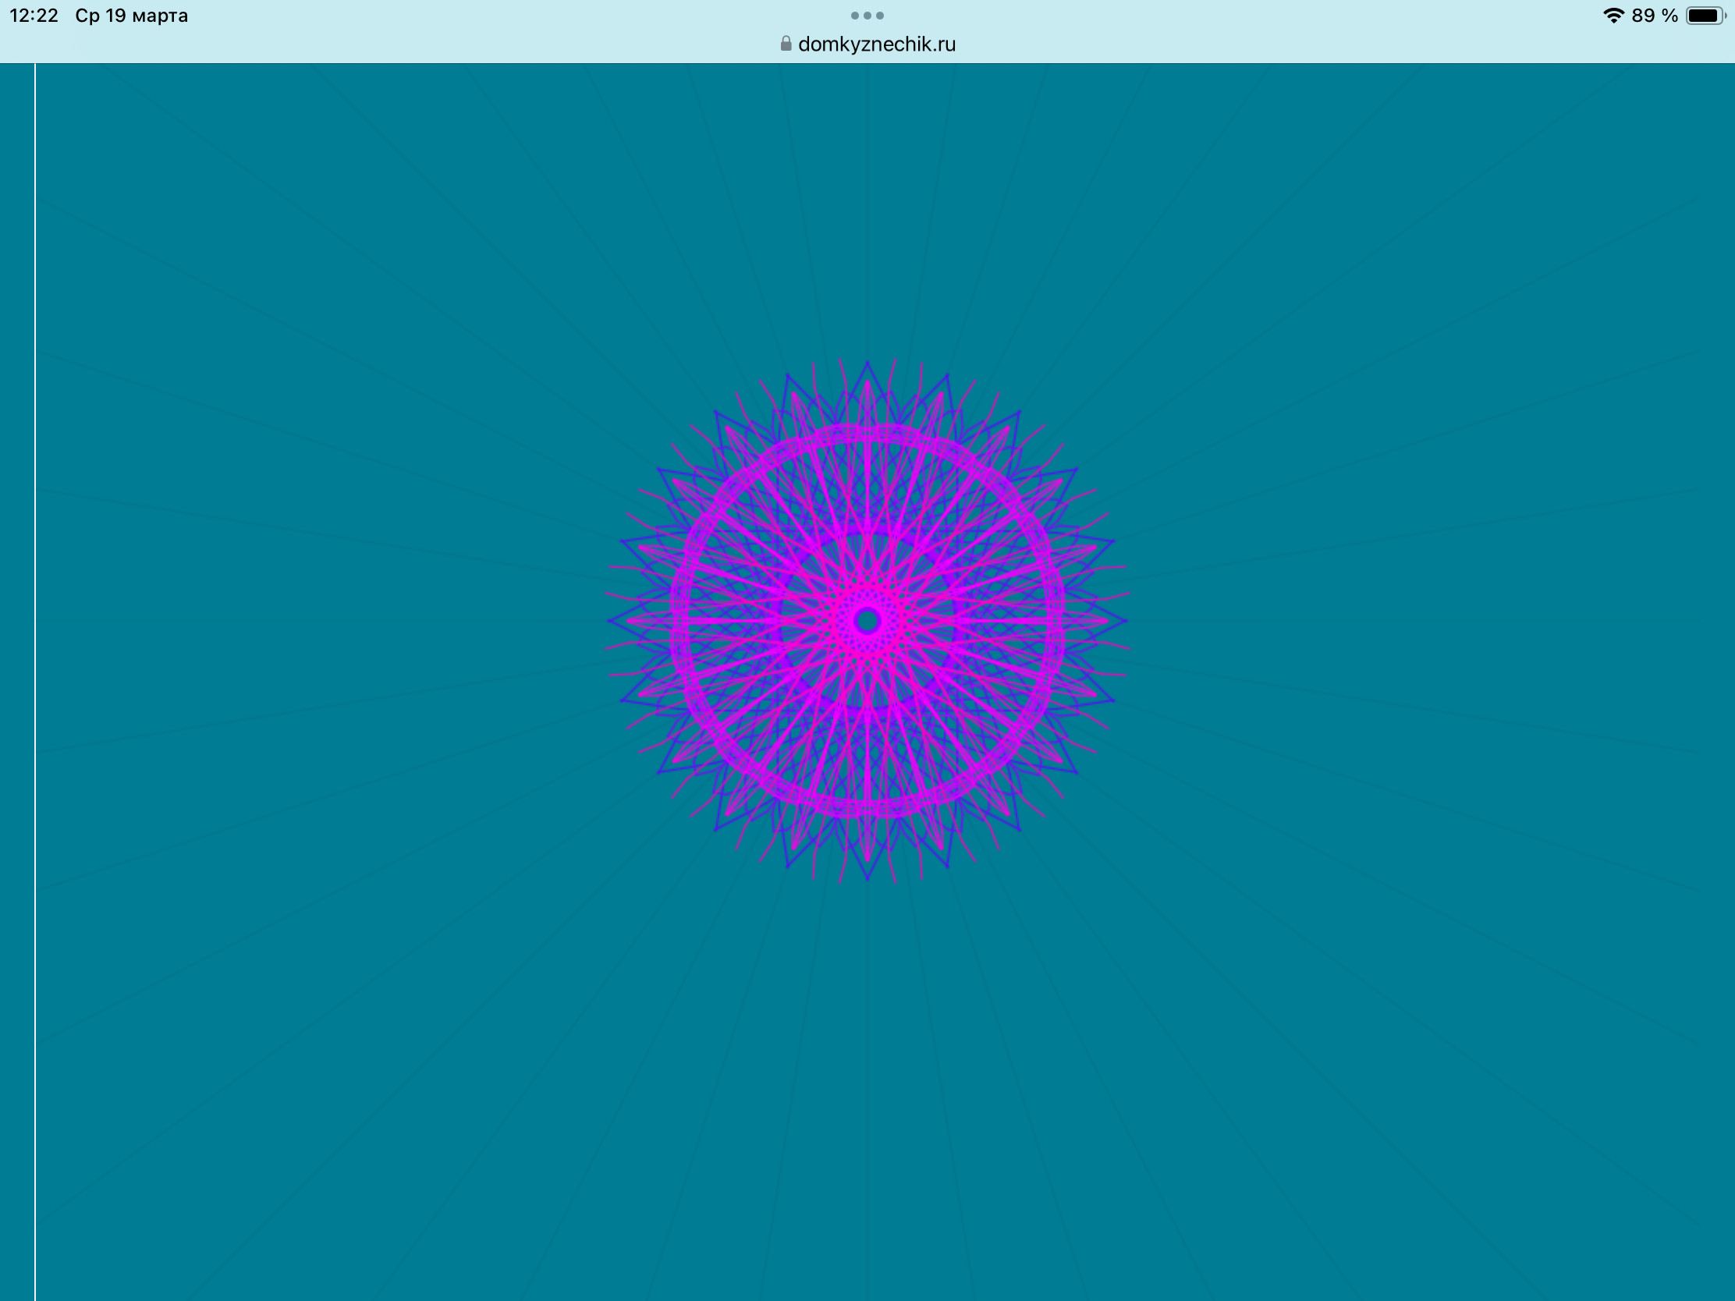Screen dimensions: 1735x1301
Task: Tap the 89 % battery percentage
Action: 1654,16
